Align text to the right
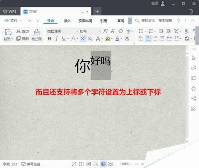 click(x=155, y=39)
